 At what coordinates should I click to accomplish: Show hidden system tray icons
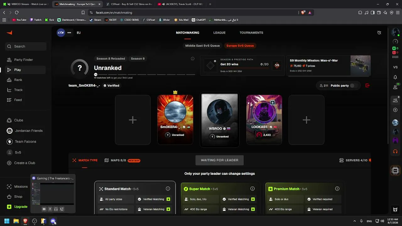point(355,221)
